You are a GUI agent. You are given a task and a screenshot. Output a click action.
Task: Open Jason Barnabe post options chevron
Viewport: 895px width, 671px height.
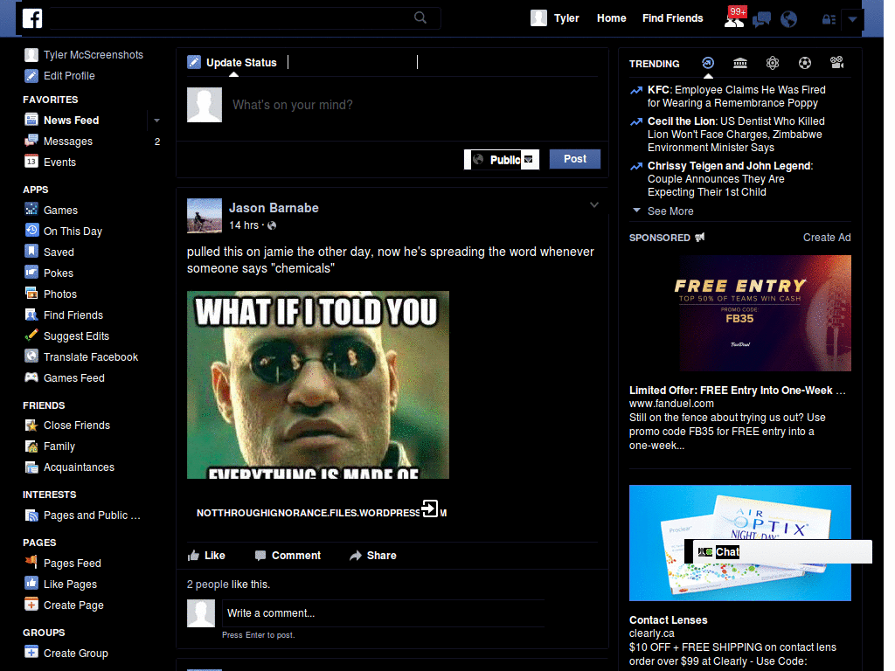[594, 204]
